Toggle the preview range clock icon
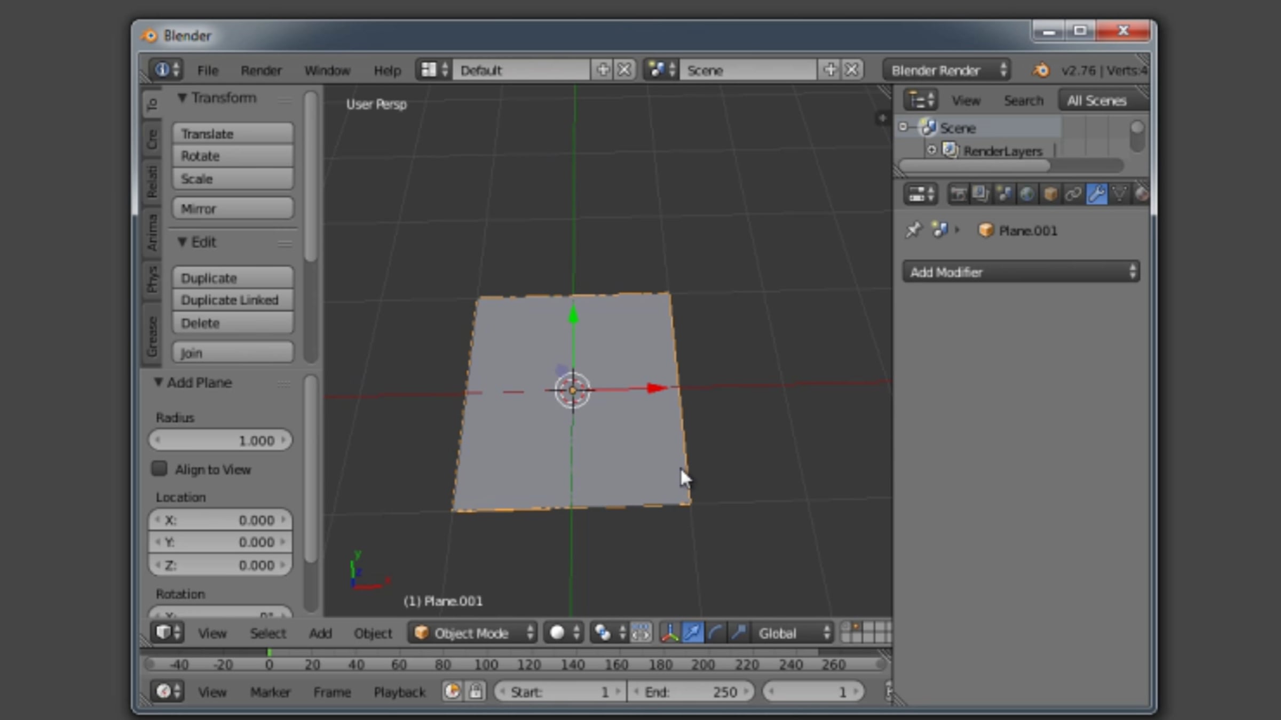Viewport: 1281px width, 720px height. pos(452,692)
